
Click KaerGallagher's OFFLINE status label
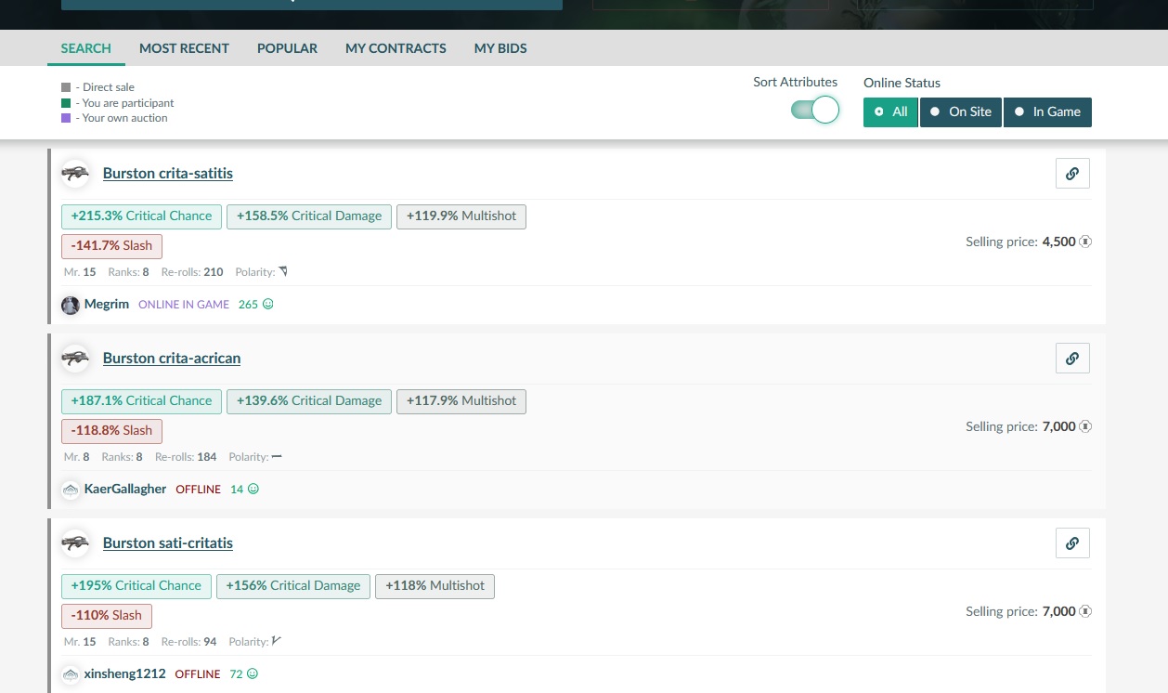click(x=199, y=490)
